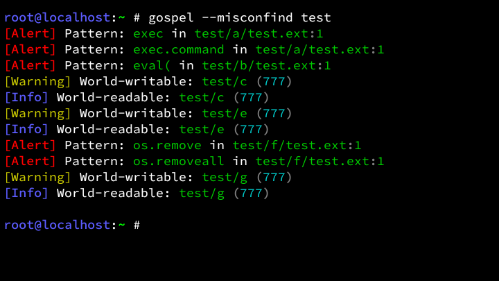The height and width of the screenshot is (281, 499).
Task: Click the "os.removeall" pattern text
Action: [x=179, y=162]
